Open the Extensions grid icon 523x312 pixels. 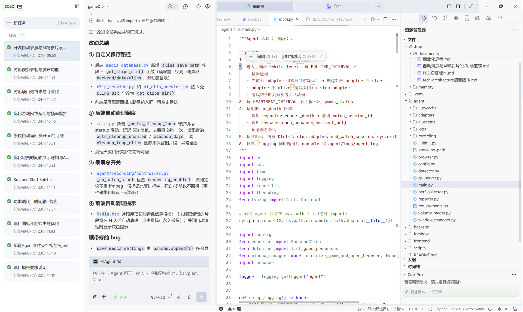click(456, 18)
